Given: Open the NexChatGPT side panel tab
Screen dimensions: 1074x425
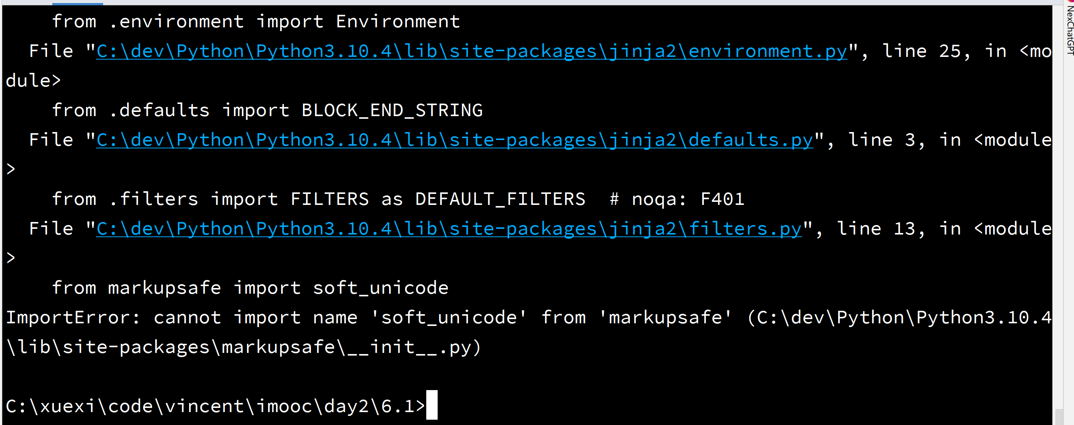Looking at the screenshot, I should click(x=1069, y=29).
